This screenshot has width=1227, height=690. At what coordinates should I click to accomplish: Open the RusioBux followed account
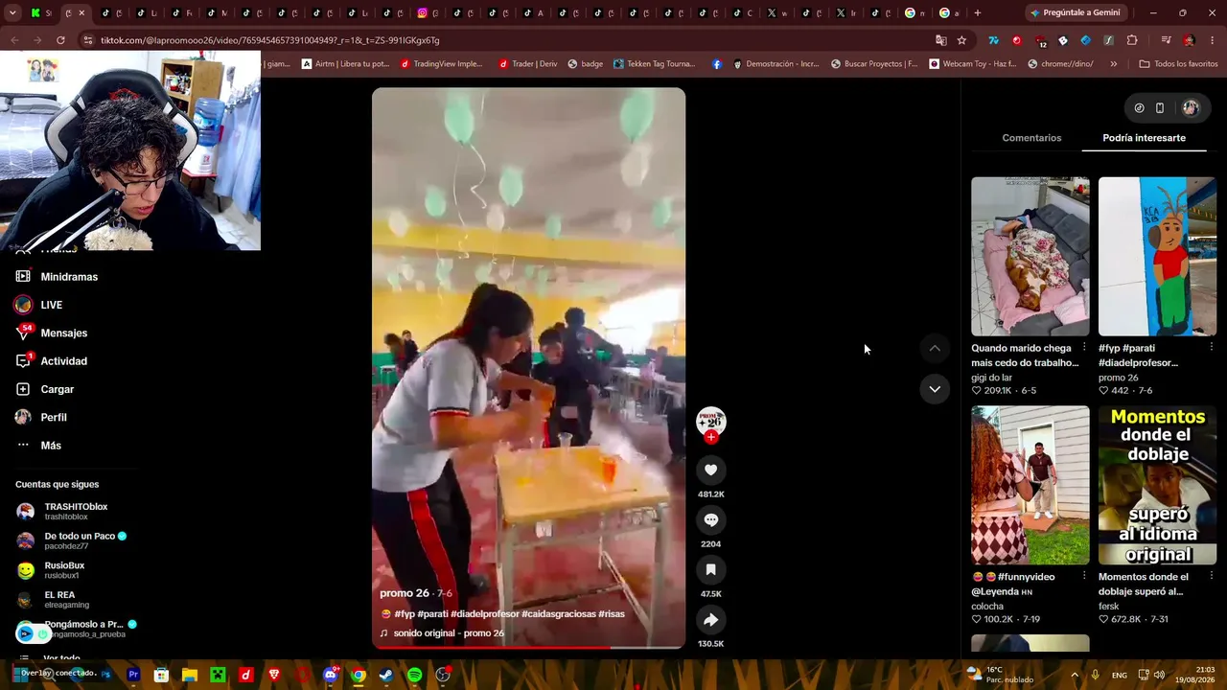51,570
